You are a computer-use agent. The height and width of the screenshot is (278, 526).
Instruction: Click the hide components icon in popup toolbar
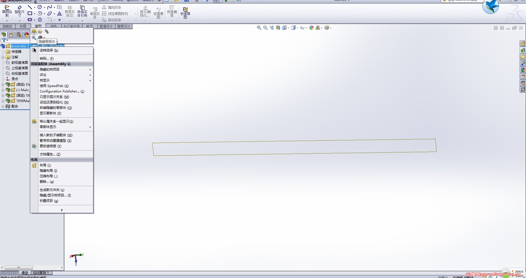click(34, 32)
